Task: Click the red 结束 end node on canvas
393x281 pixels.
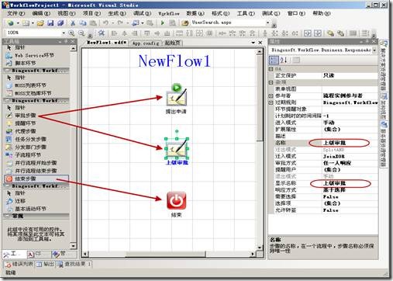Action: click(x=176, y=200)
